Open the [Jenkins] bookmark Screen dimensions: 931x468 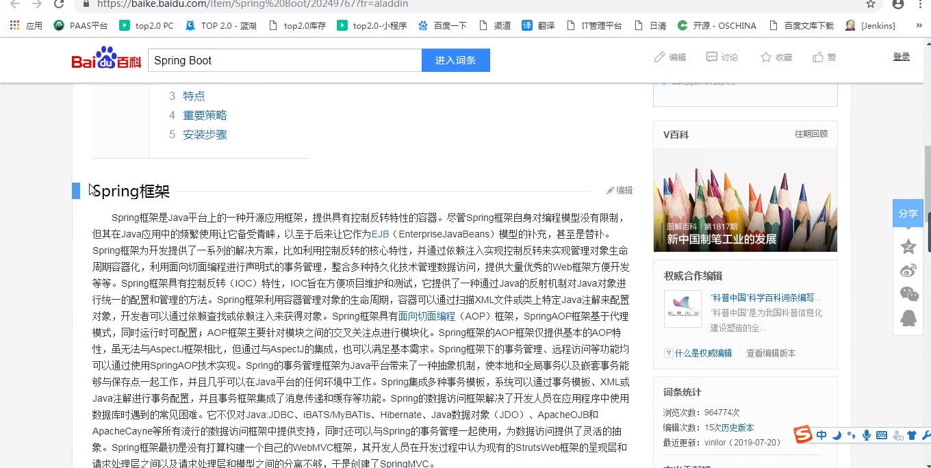870,25
